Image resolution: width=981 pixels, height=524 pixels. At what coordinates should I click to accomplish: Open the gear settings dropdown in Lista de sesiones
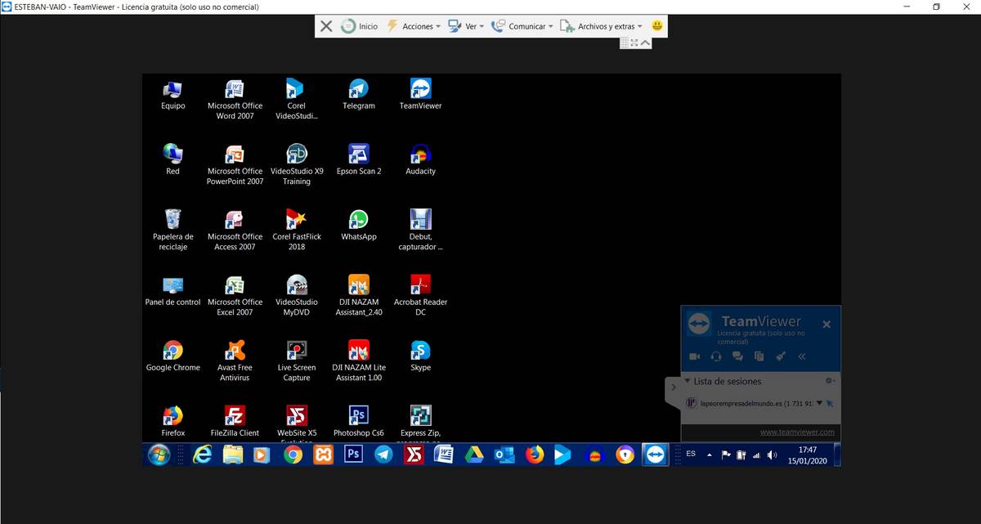(x=830, y=381)
